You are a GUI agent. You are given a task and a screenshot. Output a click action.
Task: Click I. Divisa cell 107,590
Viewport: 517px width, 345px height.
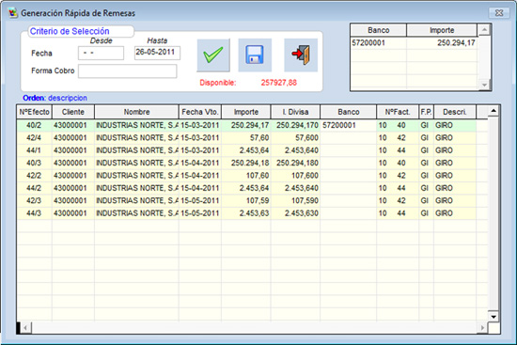(x=295, y=200)
